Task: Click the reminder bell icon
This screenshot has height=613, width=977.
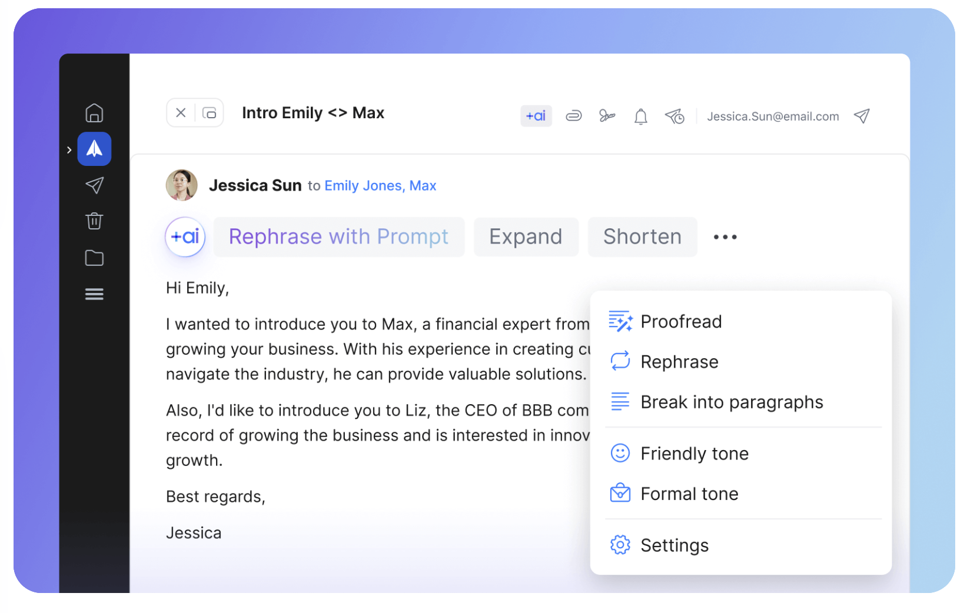Action: 640,116
